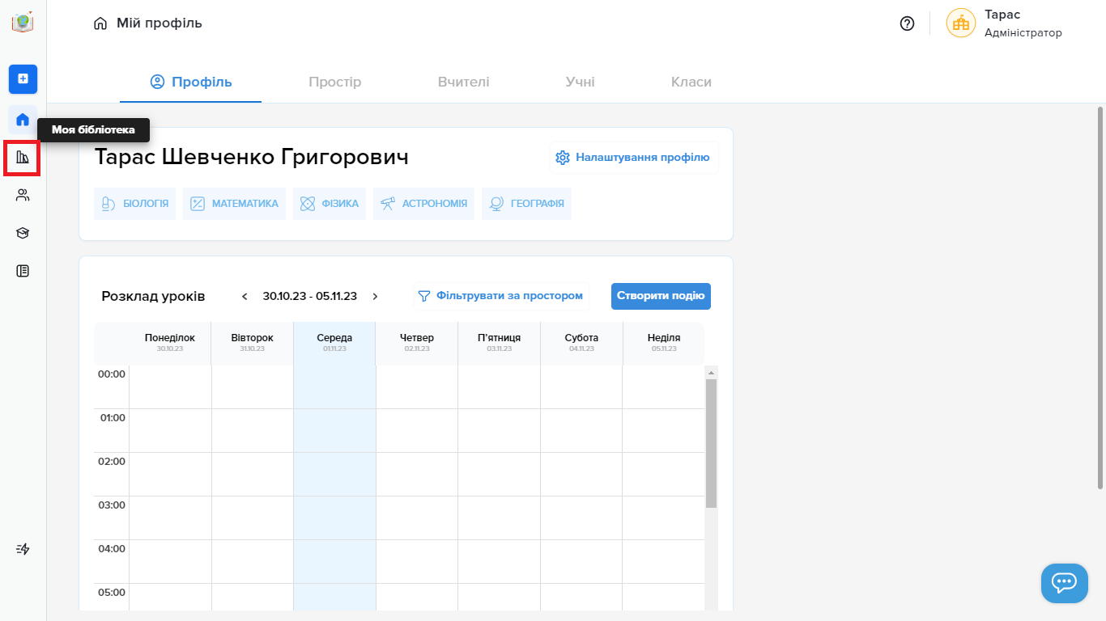1106x621 pixels.
Task: Open My Library icon in sidebar
Action: [x=23, y=158]
